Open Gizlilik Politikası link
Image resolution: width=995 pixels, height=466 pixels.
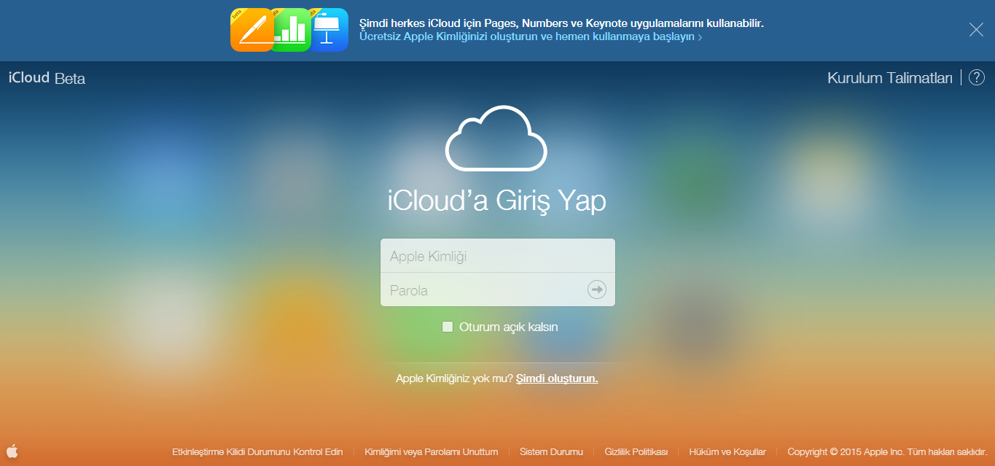(x=636, y=452)
